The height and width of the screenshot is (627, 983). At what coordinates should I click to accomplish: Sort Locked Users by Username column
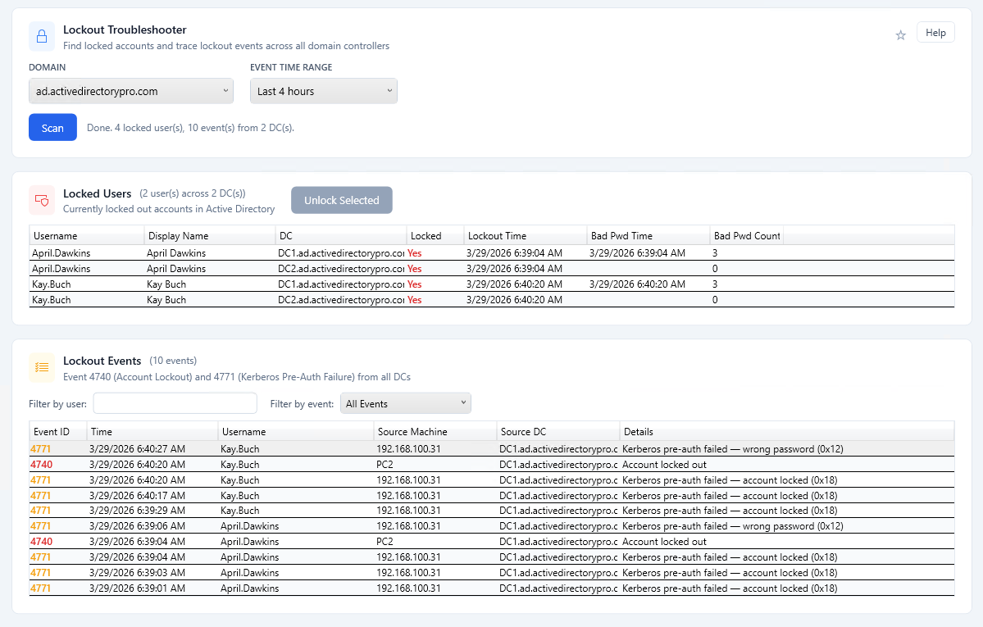(x=87, y=236)
